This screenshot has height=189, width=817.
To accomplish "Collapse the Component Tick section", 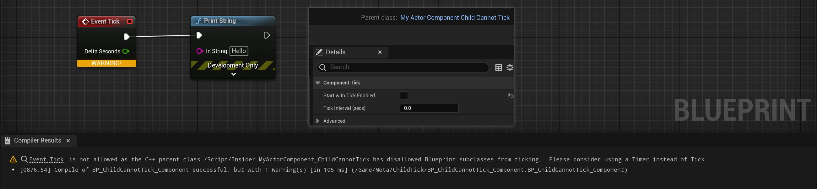I will pos(318,83).
